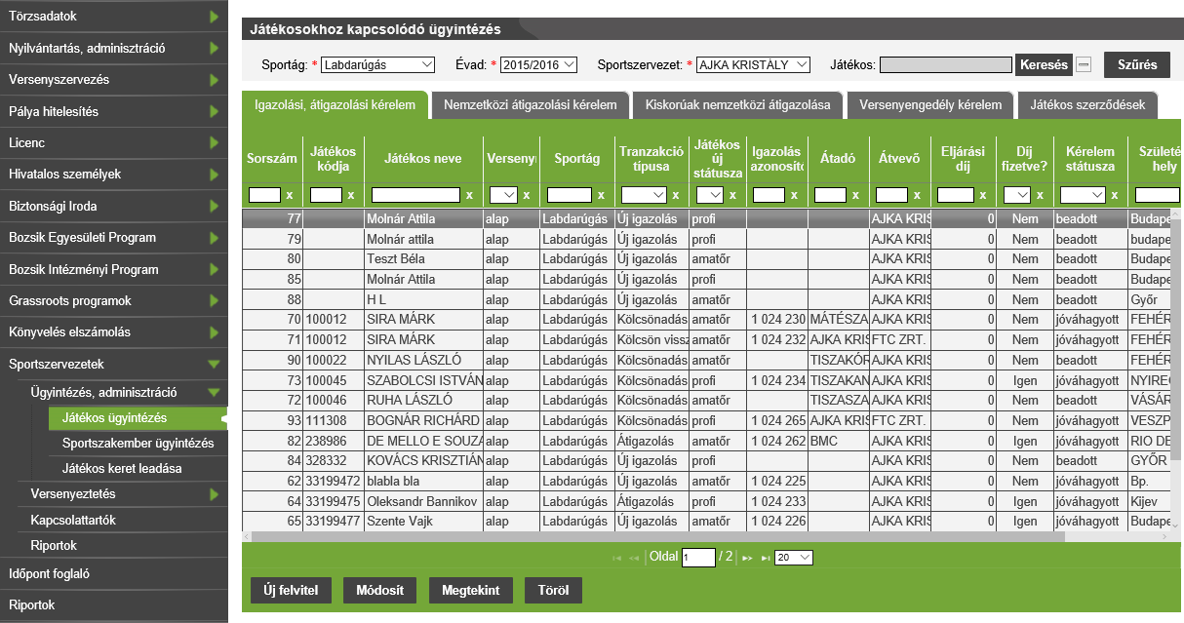Open the Versenyengedély kérelem tab

(930, 105)
